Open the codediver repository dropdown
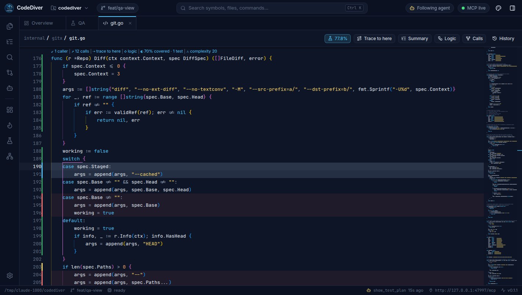The height and width of the screenshot is (295, 522). click(x=69, y=8)
